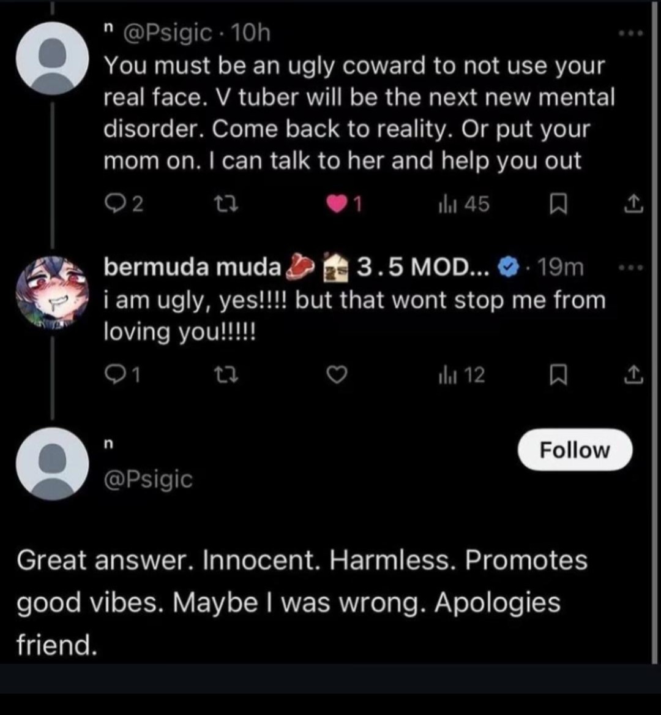Image resolution: width=661 pixels, height=715 pixels.
Task: Unlike the tweet with 1 like
Action: [x=338, y=205]
